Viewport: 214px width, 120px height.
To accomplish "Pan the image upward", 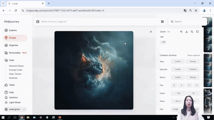I will coord(174,85).
